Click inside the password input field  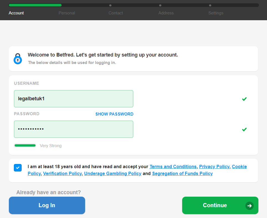[x=73, y=129]
